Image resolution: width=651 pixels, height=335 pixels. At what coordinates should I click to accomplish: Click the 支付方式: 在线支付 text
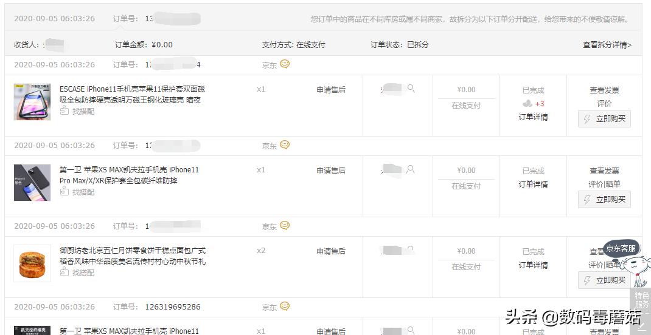click(293, 45)
